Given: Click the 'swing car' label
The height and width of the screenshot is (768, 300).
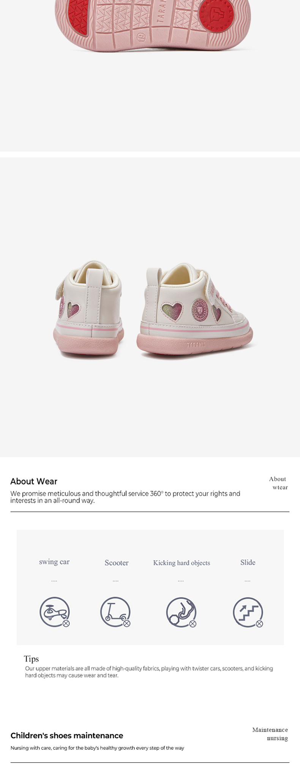Looking at the screenshot, I should pyautogui.click(x=54, y=562).
